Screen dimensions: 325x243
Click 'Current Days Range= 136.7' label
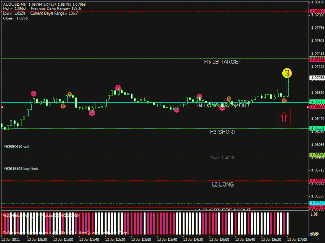[x=54, y=13]
